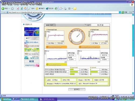Click the Download test graph
Image resolution: width=135 pixels, height=101 pixels.
tap(55, 36)
